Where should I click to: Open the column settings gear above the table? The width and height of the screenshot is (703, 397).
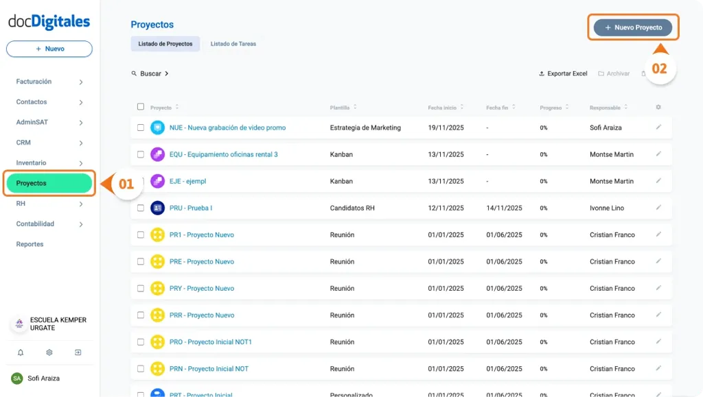coord(657,107)
